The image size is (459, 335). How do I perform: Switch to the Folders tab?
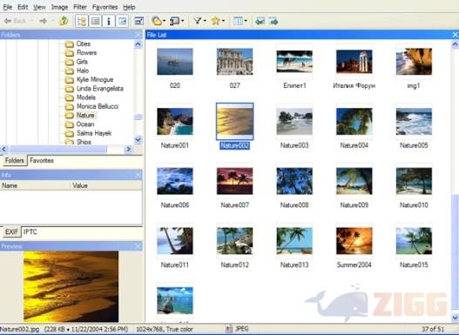click(x=14, y=160)
